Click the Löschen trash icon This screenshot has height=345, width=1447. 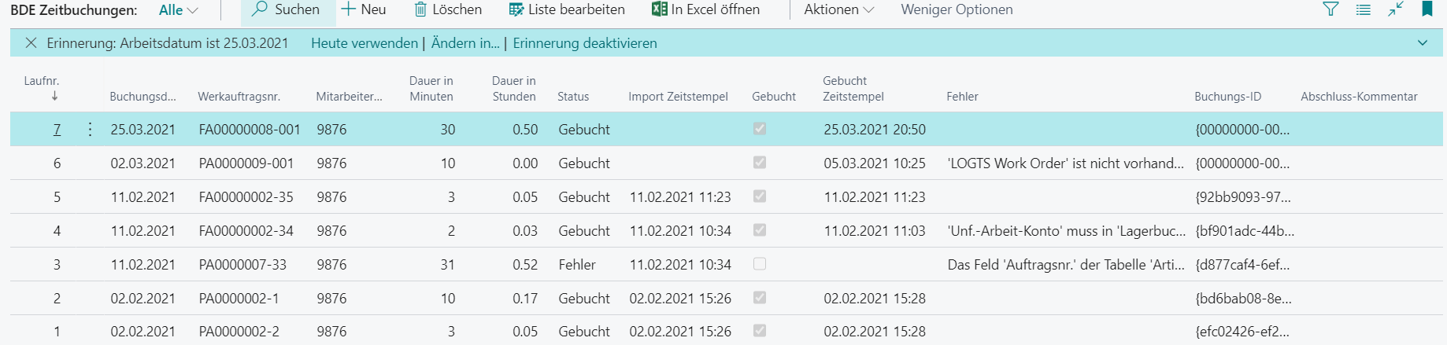point(420,9)
